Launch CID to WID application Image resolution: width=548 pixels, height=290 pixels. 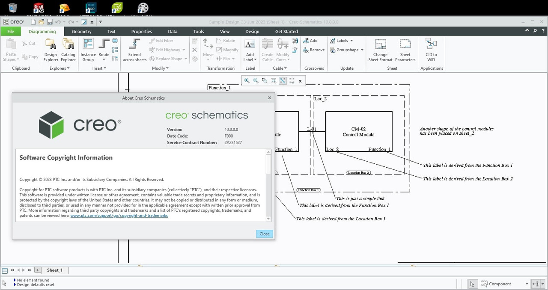[431, 50]
